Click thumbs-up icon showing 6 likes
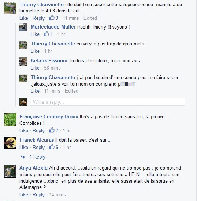 tap(52, 147)
